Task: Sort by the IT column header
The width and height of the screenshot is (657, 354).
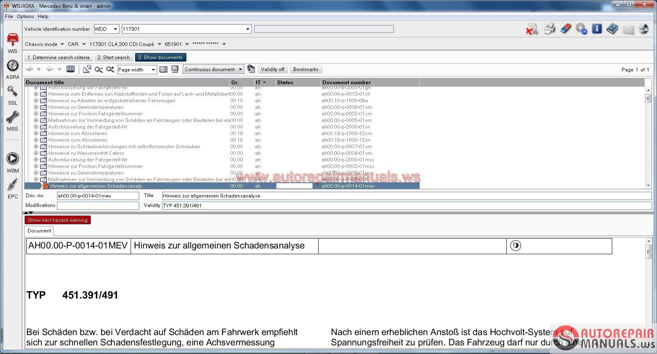Action: tap(265, 83)
